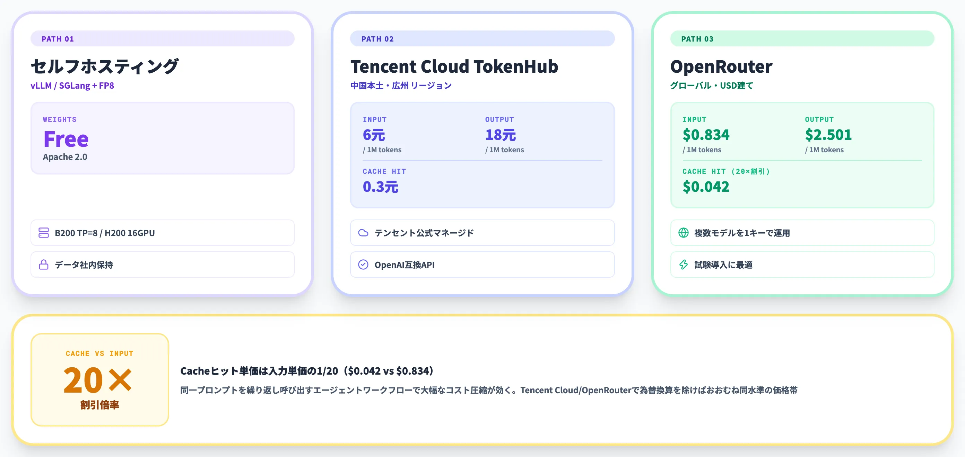Click / 1M tokens under $0.834
The image size is (965, 457).
point(702,150)
